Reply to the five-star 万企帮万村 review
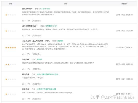138x103 pixels. (36, 54)
